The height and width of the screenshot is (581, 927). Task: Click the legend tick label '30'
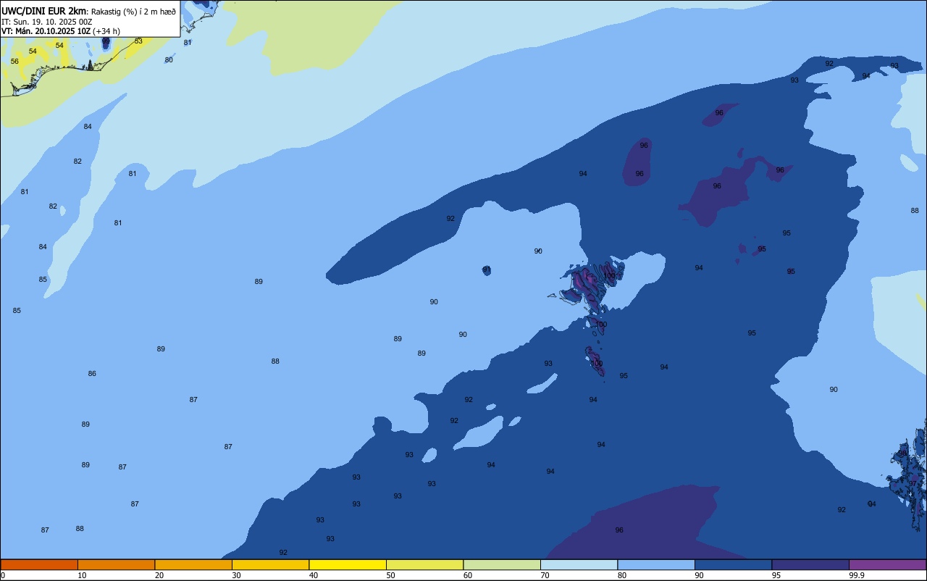(236, 575)
